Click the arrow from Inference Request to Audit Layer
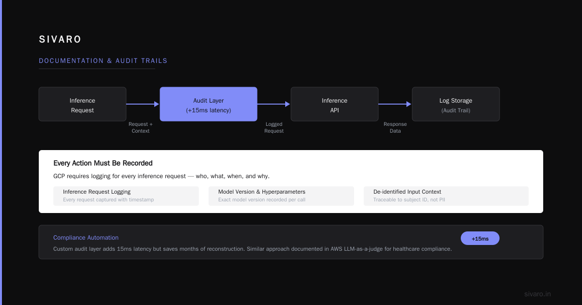Screen dimensions: 582x305 [143, 104]
